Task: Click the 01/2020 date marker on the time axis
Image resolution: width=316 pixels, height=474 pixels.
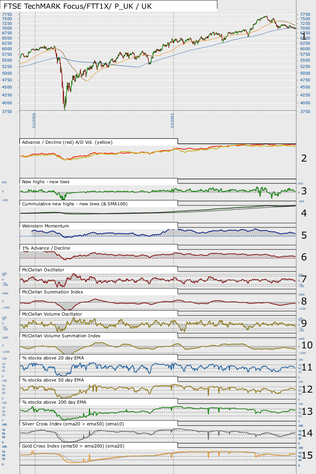Action: [x=34, y=120]
